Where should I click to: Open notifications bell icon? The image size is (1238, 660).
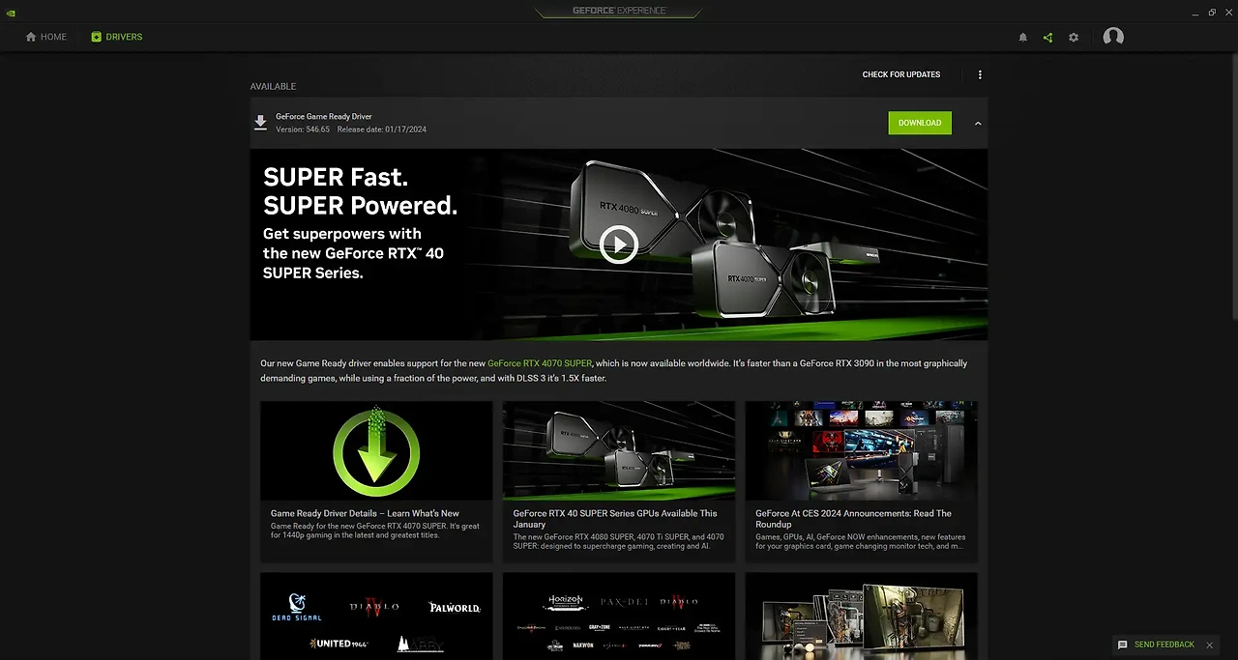(x=1022, y=37)
